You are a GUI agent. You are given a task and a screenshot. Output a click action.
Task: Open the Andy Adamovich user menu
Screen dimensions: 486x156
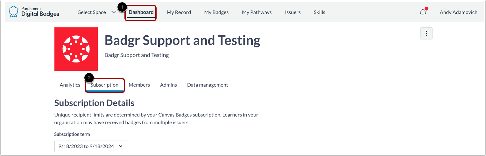point(459,12)
